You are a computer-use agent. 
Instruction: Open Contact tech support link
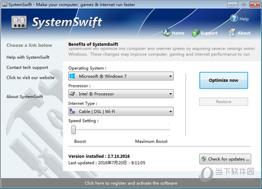coord(27,67)
